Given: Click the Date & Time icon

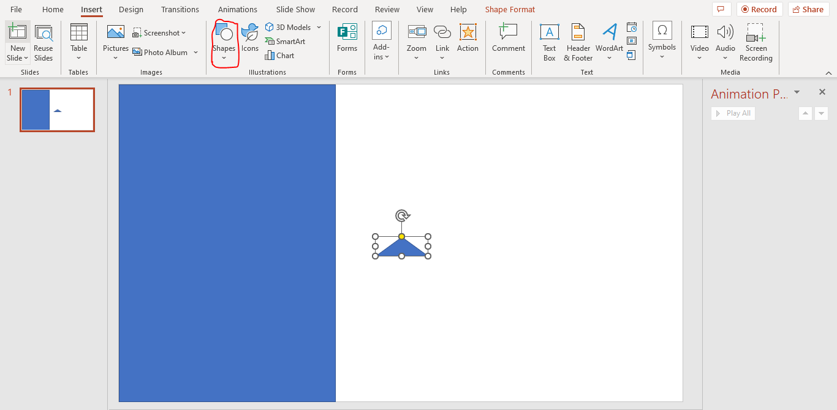Looking at the screenshot, I should [x=632, y=28].
